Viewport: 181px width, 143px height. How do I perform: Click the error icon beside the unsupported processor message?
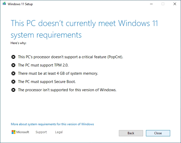[13, 90]
